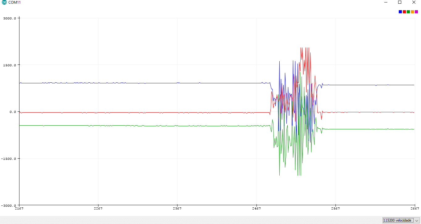Click the 2267 x-axis label
421x224 pixels.
click(98, 209)
